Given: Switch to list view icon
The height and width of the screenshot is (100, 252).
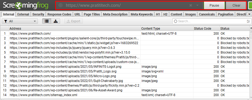Looking at the screenshot, I should 47,21.
